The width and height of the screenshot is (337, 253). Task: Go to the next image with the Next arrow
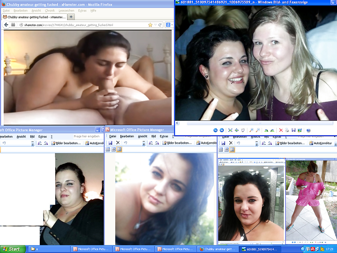221,130
